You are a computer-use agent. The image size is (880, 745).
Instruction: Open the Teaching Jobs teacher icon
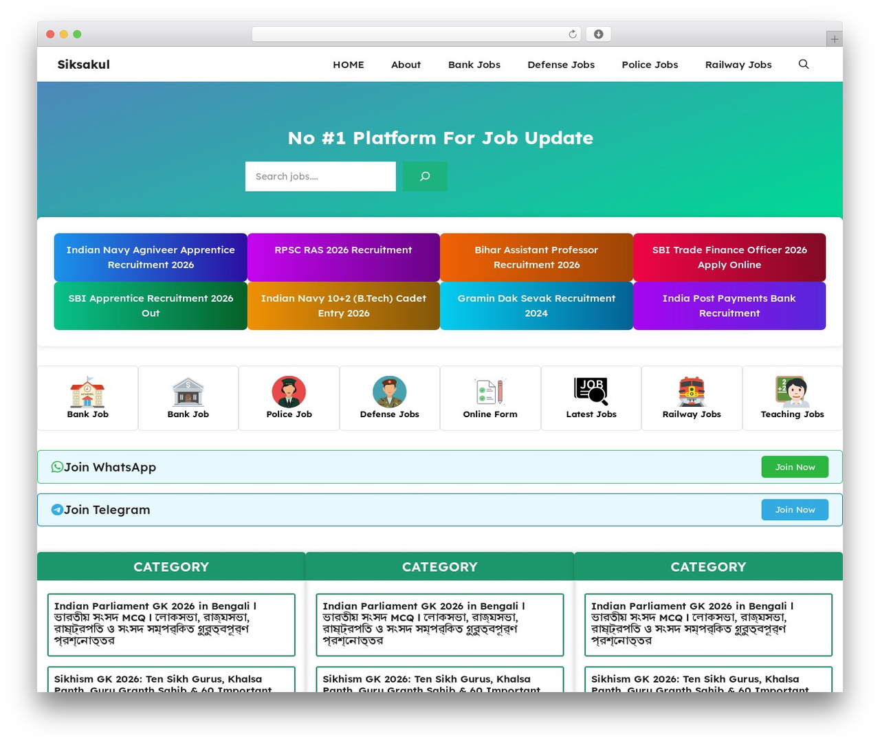coord(792,392)
